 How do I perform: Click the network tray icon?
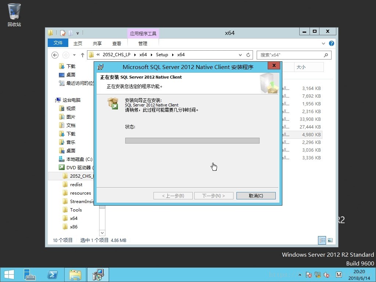pyautogui.click(x=318, y=275)
